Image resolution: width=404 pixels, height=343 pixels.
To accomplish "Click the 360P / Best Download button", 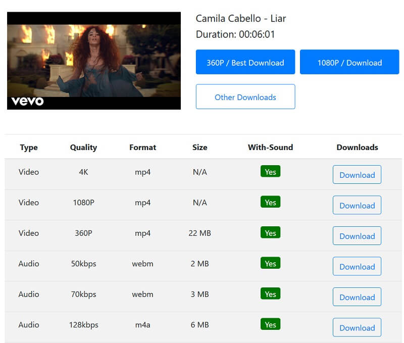I will pyautogui.click(x=245, y=62).
